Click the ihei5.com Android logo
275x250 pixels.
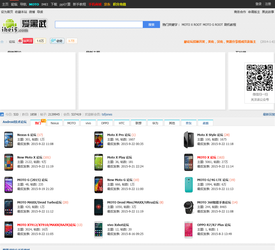pos(24,25)
